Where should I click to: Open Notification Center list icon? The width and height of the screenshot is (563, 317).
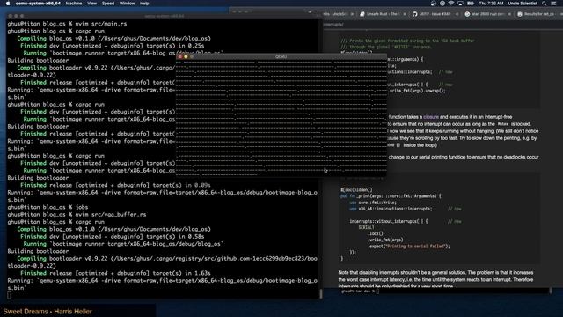coord(553,4)
